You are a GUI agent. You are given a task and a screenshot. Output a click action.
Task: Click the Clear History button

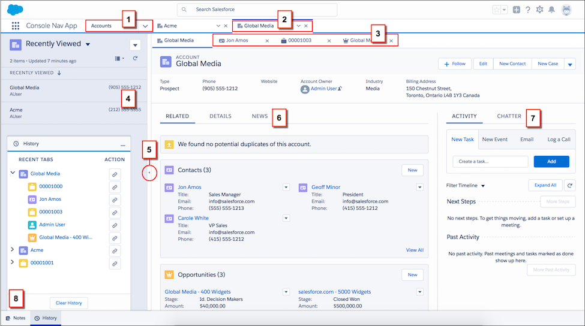pyautogui.click(x=68, y=303)
